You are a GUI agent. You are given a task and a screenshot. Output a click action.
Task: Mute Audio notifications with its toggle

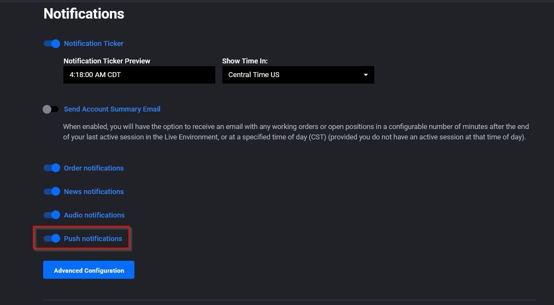click(x=51, y=215)
